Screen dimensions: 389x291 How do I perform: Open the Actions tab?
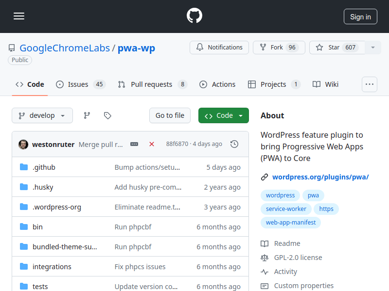click(x=217, y=84)
